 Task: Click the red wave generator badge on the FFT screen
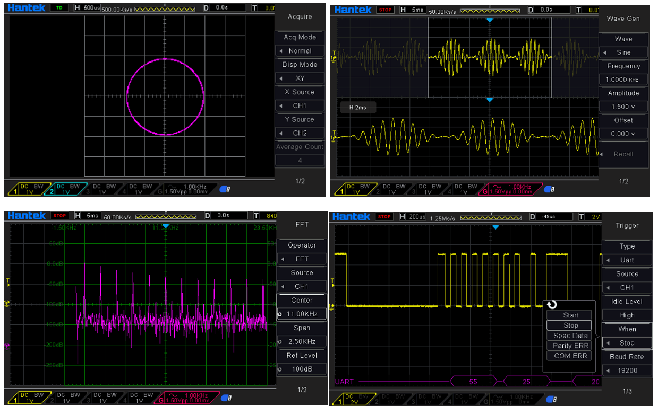[x=186, y=398]
